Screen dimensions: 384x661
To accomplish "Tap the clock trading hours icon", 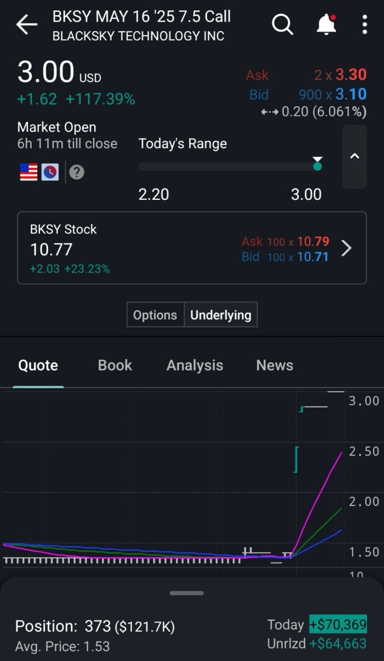I will (x=50, y=172).
